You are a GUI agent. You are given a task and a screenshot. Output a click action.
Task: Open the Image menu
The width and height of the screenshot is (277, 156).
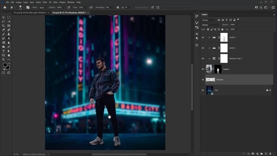19,2
